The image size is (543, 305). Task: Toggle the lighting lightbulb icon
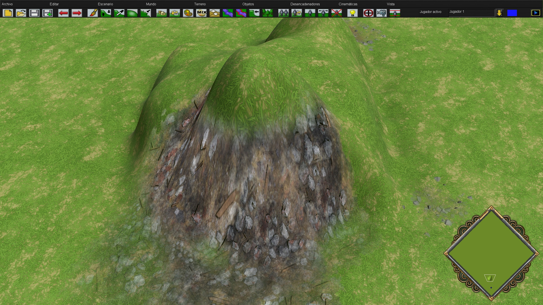coord(352,13)
